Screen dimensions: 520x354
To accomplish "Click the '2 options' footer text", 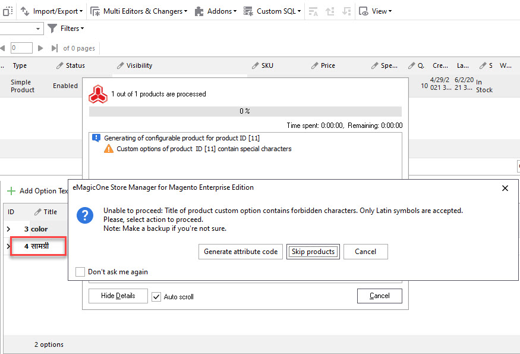I will coord(49,344).
